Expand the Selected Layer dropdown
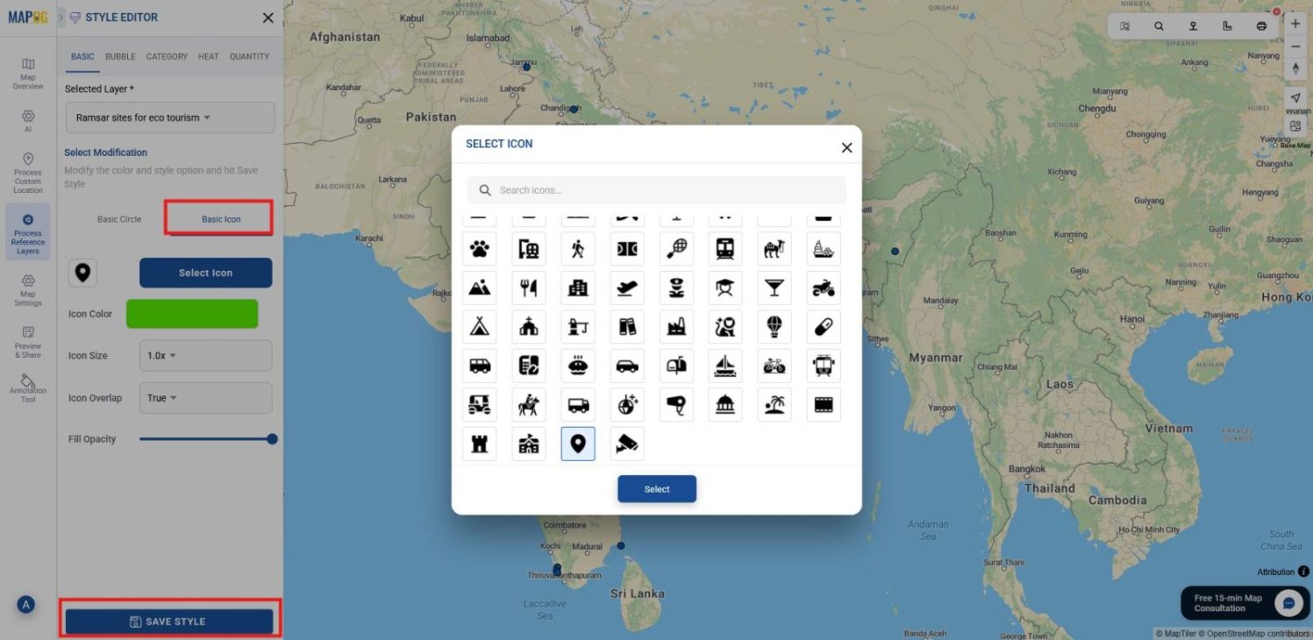The width and height of the screenshot is (1313, 640). click(169, 117)
